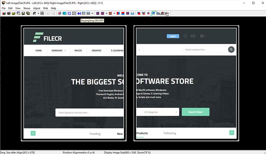Click the single floppy disk Save icon
This screenshot has width=266, height=154.
point(23,13)
